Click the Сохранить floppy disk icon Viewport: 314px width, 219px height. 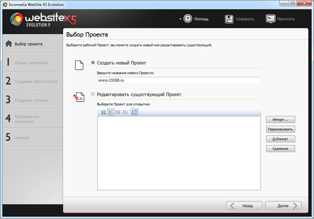(230, 19)
